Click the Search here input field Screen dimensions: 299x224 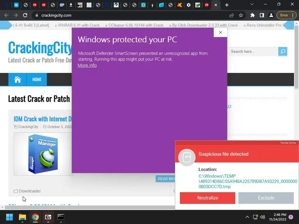pos(253,51)
